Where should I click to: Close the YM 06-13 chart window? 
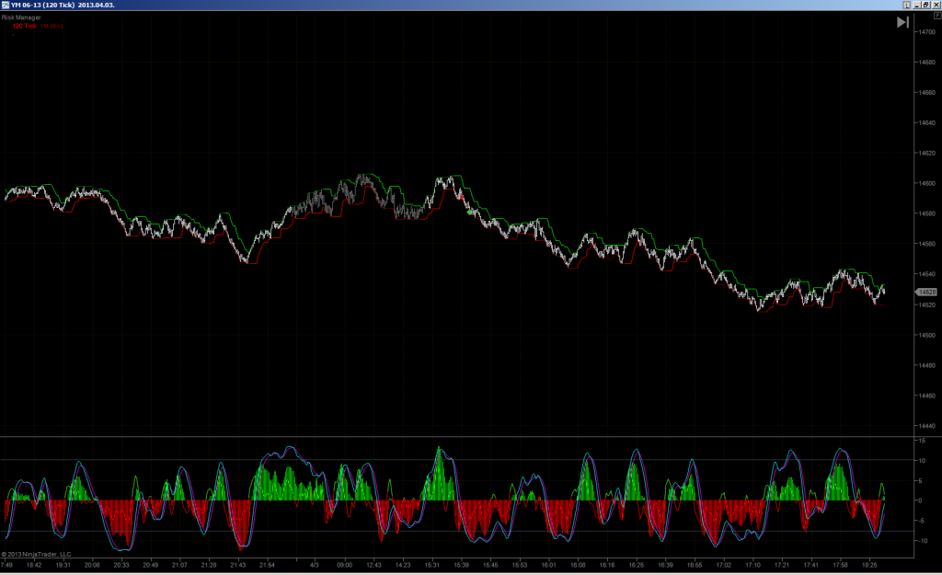coord(936,5)
